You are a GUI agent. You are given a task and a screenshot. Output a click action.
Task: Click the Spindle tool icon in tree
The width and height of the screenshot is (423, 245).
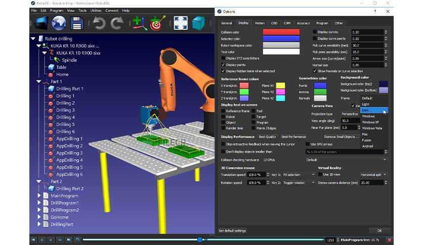(x=57, y=60)
